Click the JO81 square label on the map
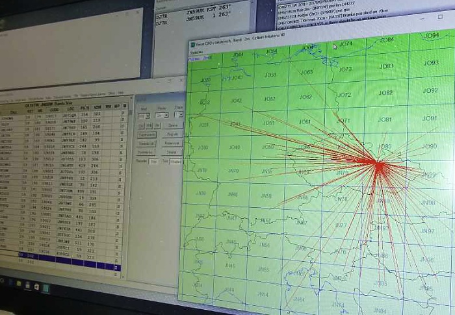Screen dimensions: 455x315 385,120
